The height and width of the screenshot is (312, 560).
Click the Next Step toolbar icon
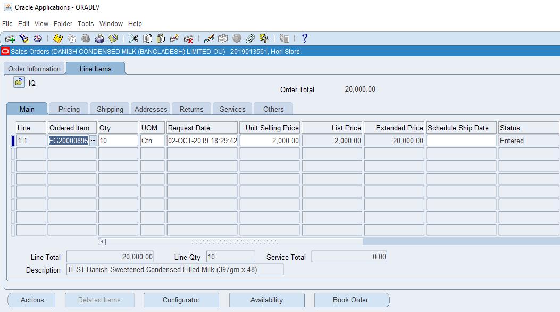[72, 38]
